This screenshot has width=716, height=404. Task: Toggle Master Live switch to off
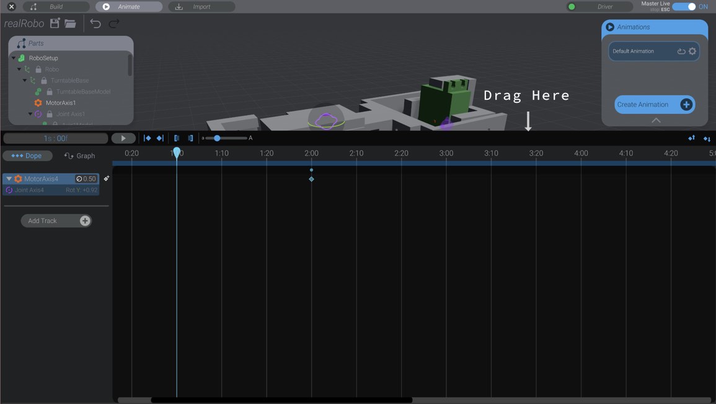[684, 6]
